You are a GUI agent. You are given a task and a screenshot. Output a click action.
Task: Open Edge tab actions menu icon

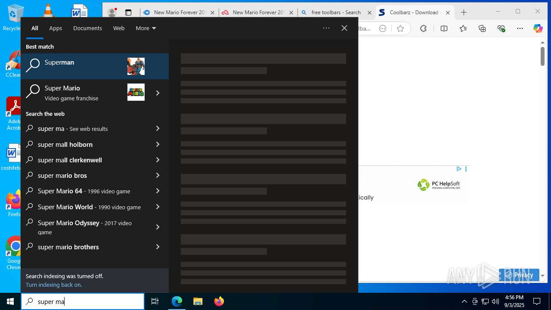pyautogui.click(x=128, y=12)
